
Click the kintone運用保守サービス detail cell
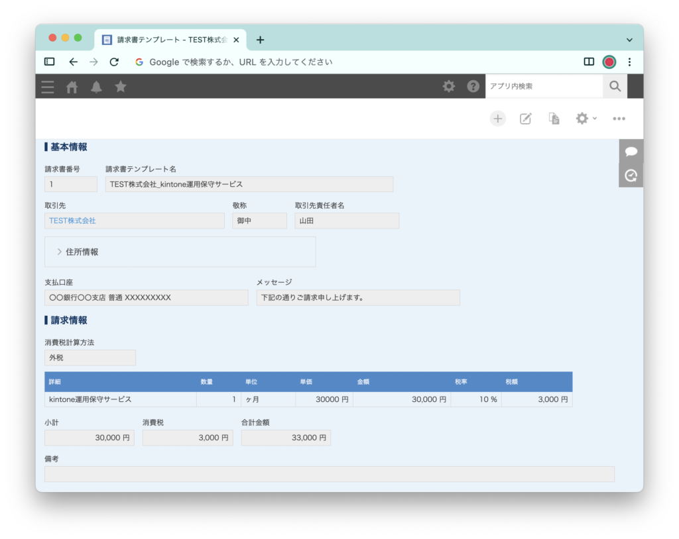coord(121,399)
